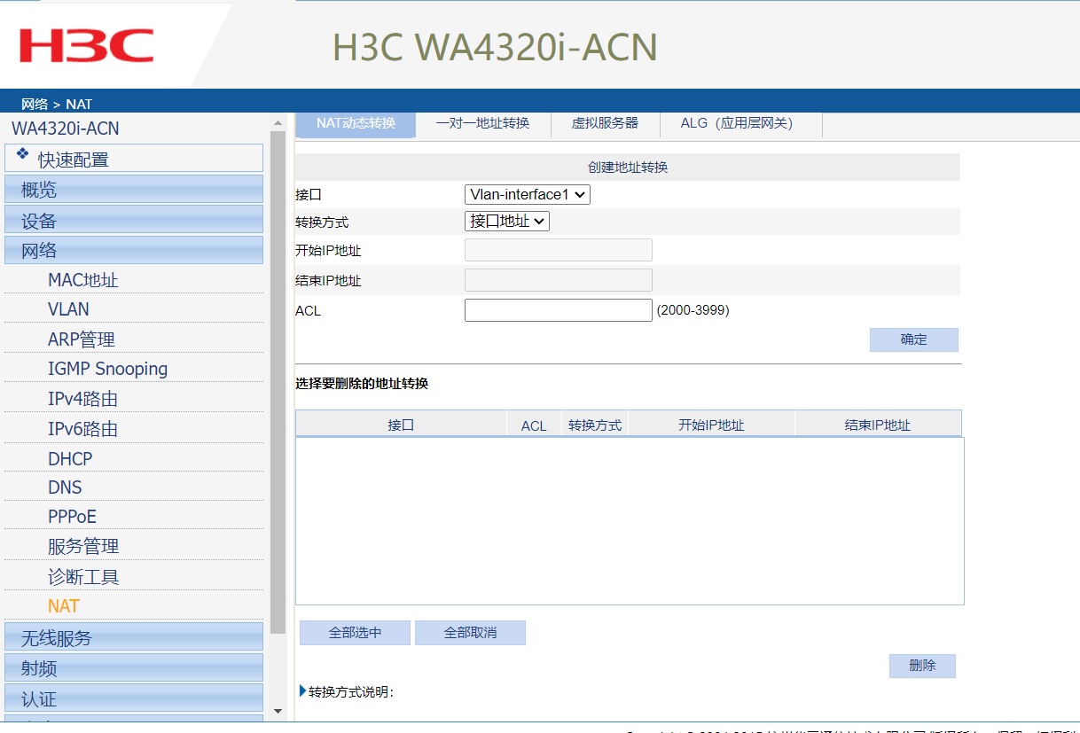The height and width of the screenshot is (733, 1080).
Task: Expand the 概览 sidebar section
Action: [134, 190]
